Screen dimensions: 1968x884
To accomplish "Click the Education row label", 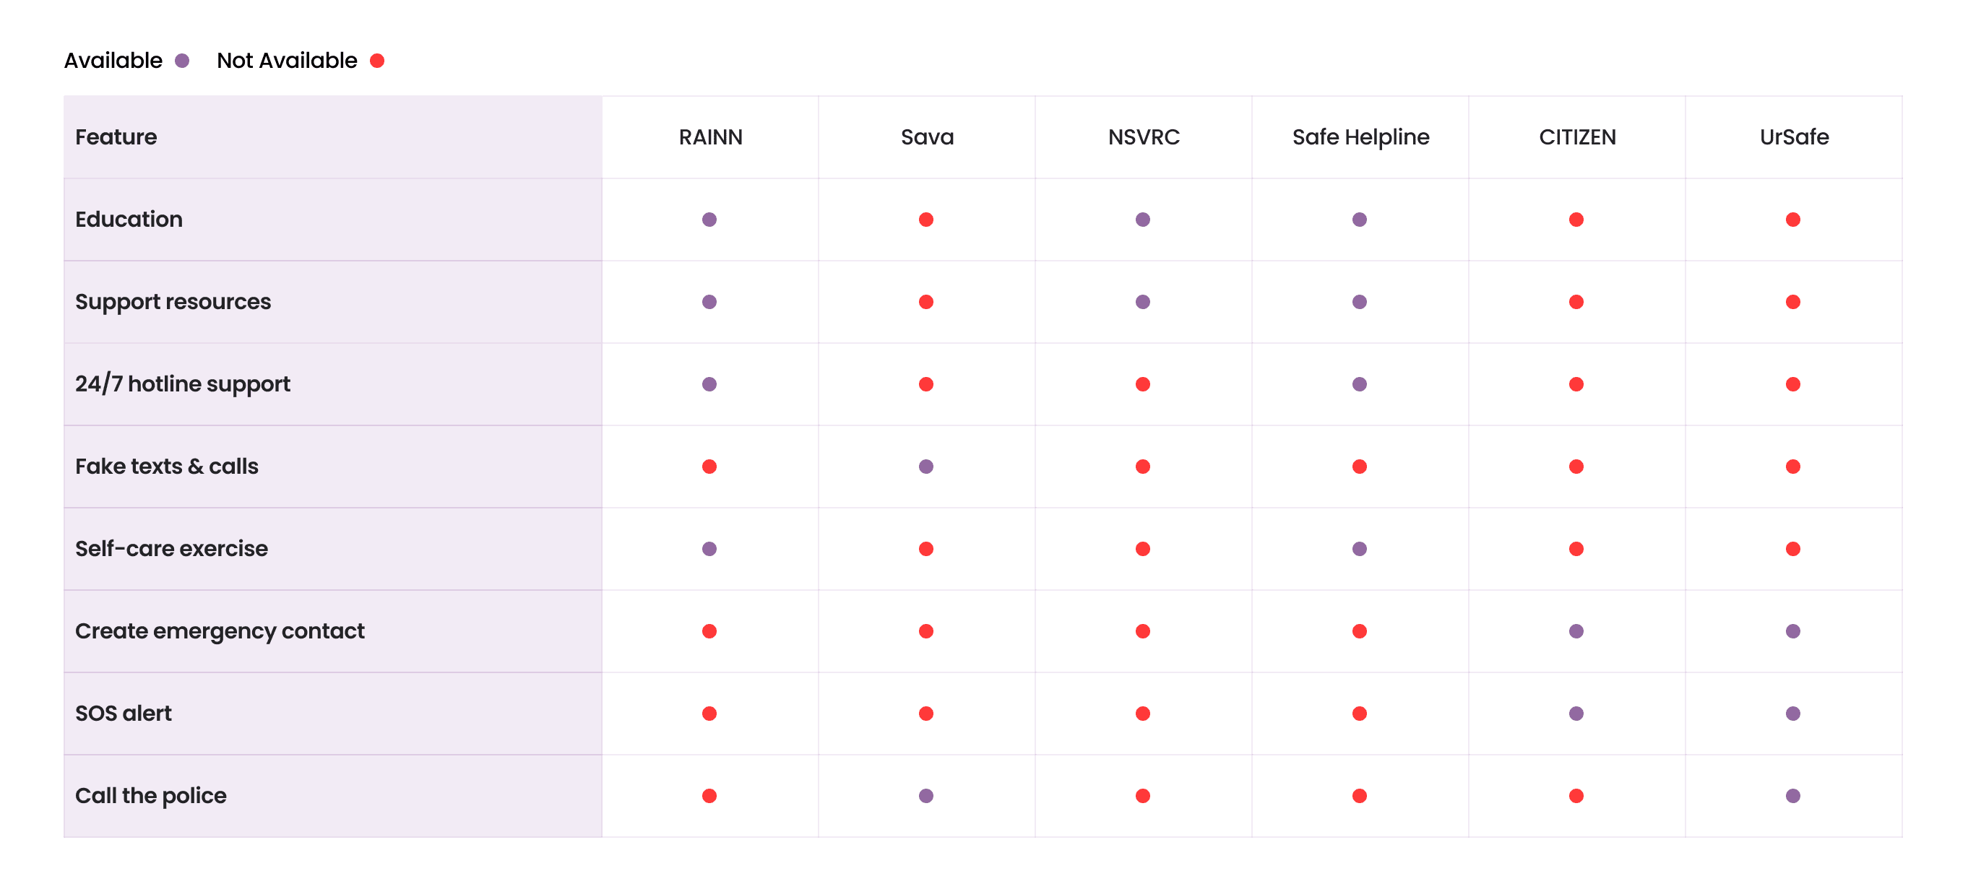I will coord(129,220).
